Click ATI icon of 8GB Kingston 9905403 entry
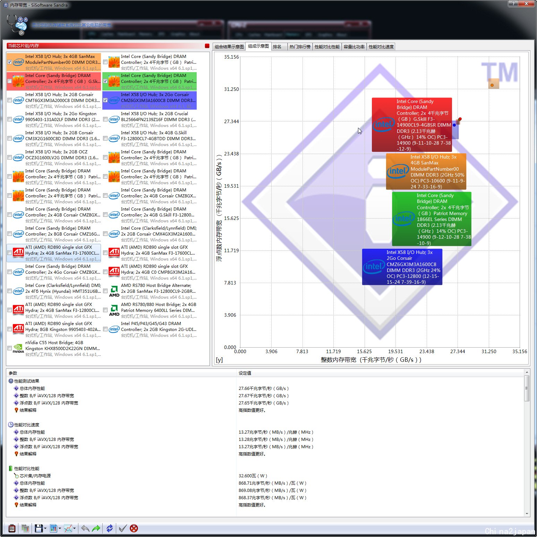 coord(18,329)
